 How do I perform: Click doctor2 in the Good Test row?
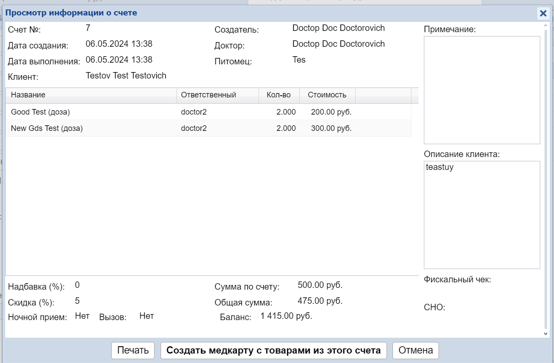click(194, 112)
